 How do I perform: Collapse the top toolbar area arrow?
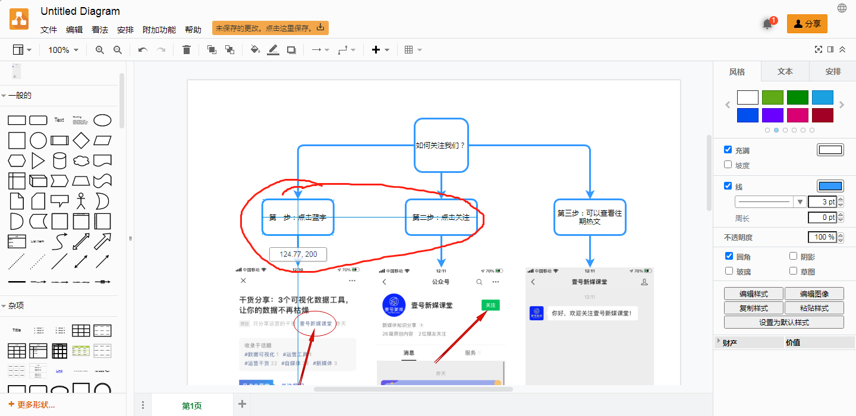842,49
